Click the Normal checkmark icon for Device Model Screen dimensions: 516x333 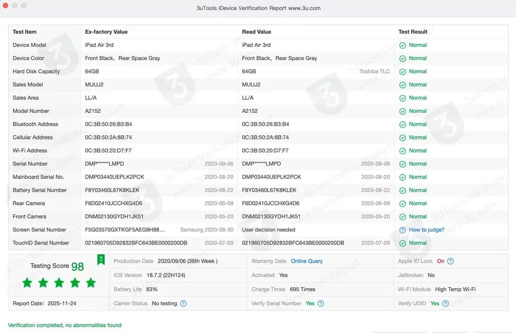(403, 45)
